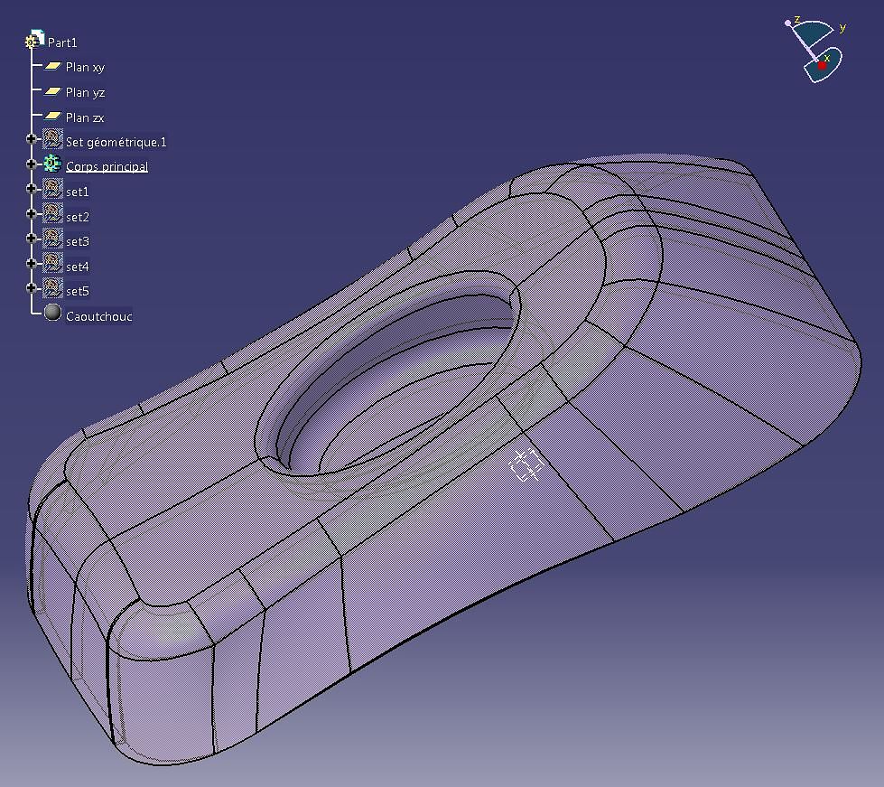
Task: Click the Corps principal green gear icon
Action: click(52, 164)
